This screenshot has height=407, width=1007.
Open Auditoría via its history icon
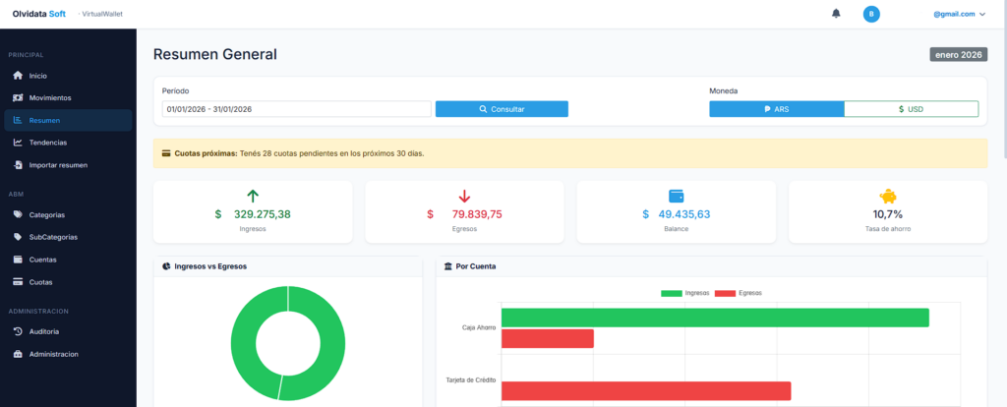(x=17, y=331)
